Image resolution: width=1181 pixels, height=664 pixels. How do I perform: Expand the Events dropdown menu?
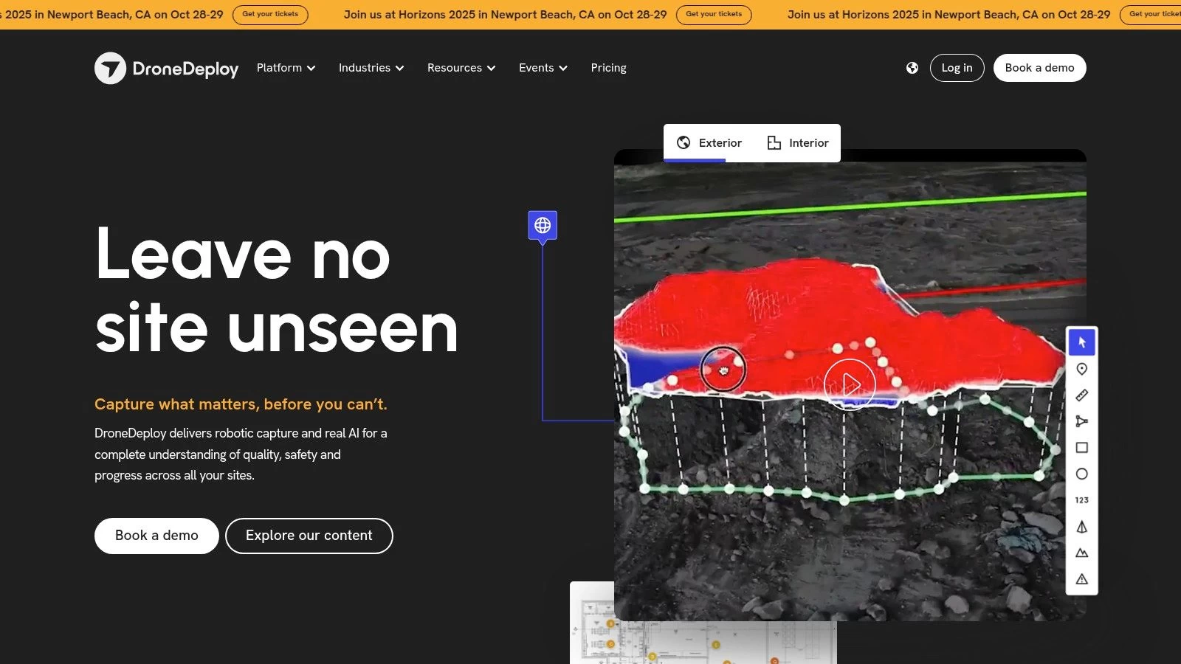[x=543, y=68]
